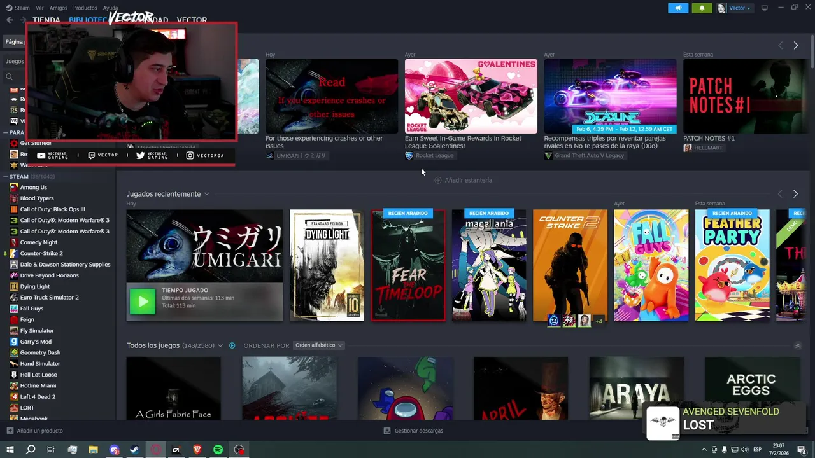Open Gestionar descargas
The image size is (815, 458).
pos(413,431)
